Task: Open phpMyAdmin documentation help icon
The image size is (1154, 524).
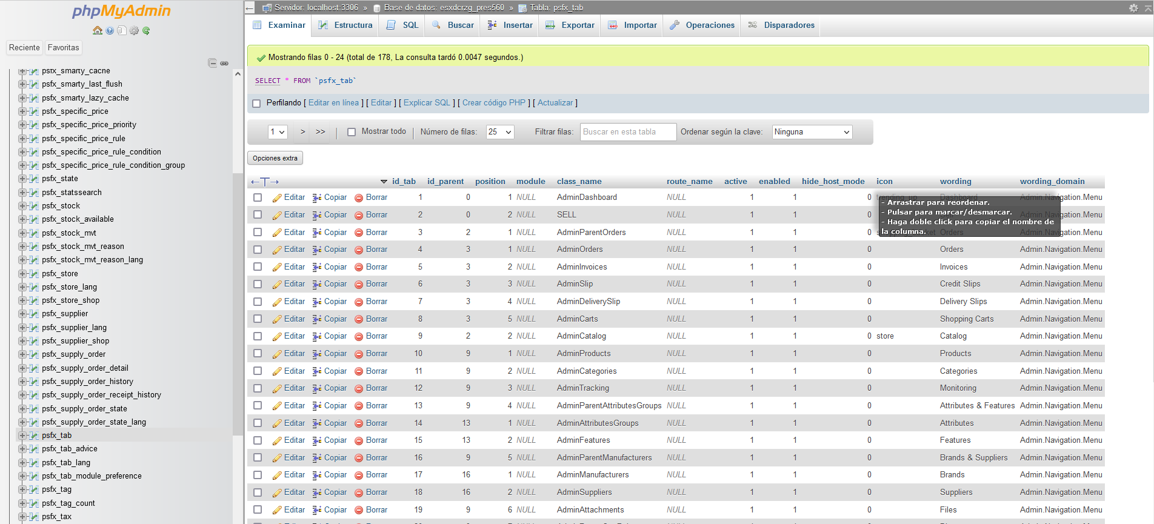Action: pos(110,31)
